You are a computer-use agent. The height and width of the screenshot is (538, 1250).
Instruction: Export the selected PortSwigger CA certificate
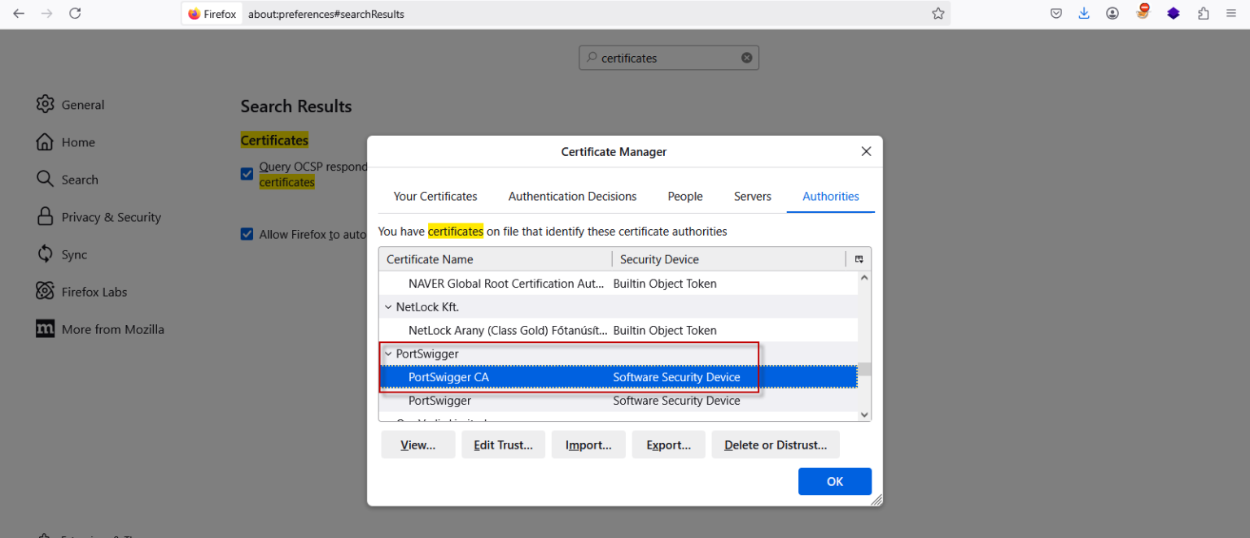coord(668,445)
